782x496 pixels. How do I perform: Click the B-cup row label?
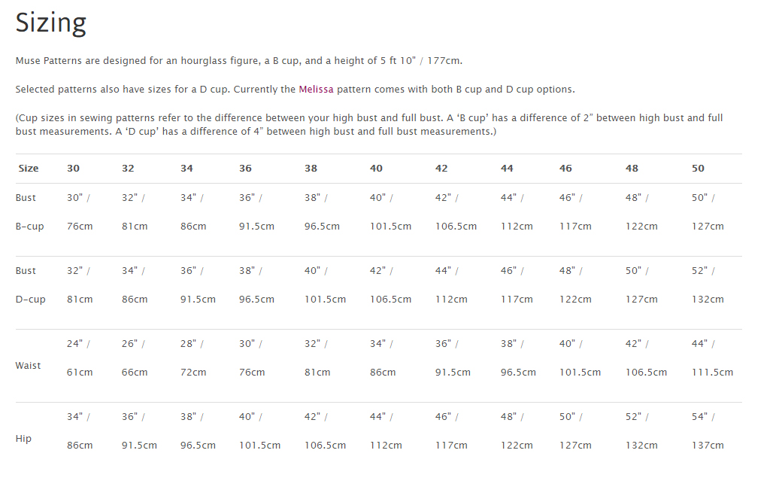pyautogui.click(x=30, y=227)
